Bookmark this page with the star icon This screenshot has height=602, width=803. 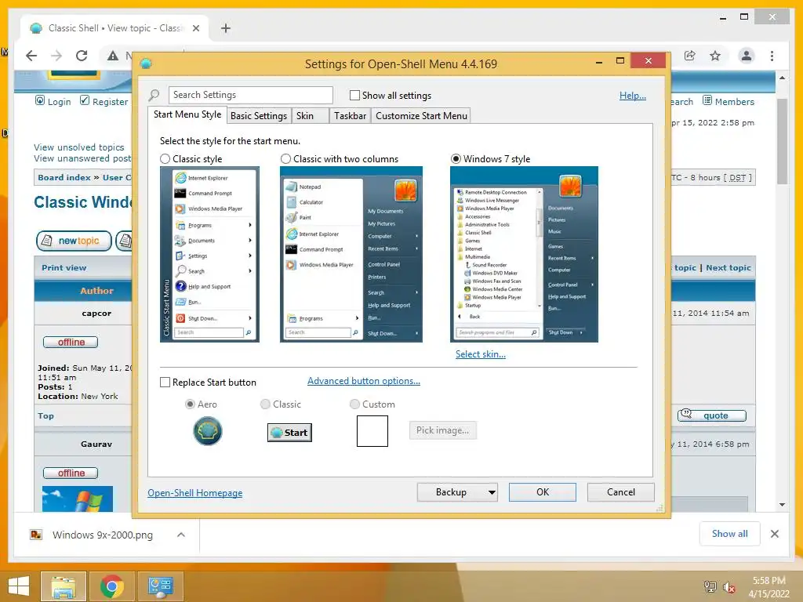(x=715, y=56)
